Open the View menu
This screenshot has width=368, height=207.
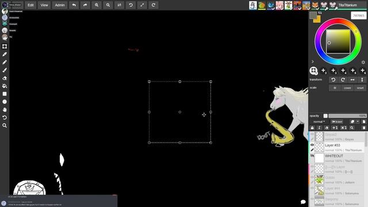(x=44, y=5)
